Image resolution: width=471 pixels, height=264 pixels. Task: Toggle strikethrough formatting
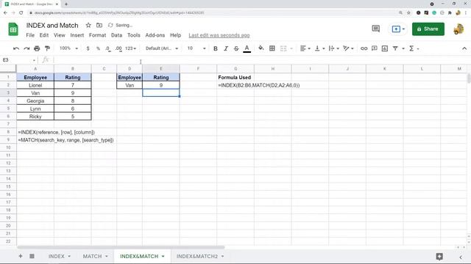[x=236, y=48]
